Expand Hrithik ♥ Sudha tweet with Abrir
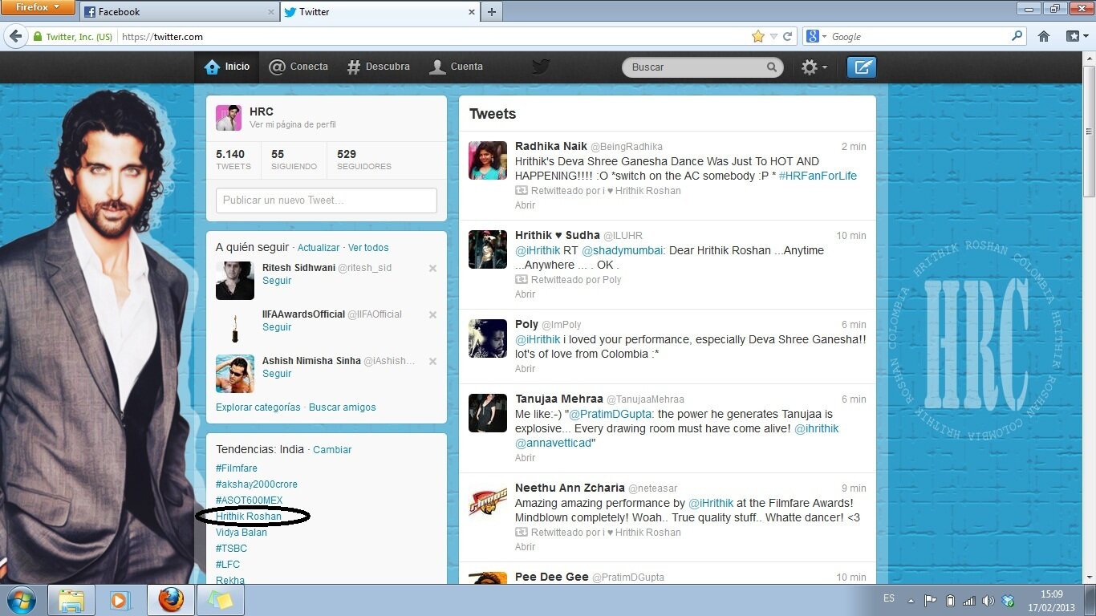This screenshot has height=616, width=1096. tap(525, 294)
